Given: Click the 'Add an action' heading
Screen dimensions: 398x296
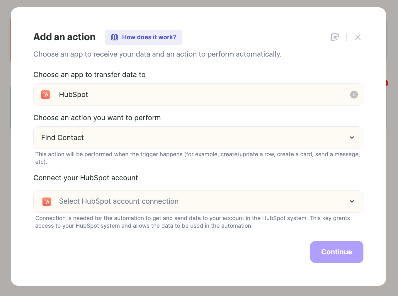Looking at the screenshot, I should coord(64,37).
